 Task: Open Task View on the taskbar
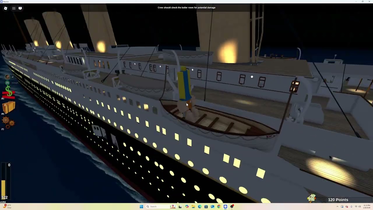[180, 206]
